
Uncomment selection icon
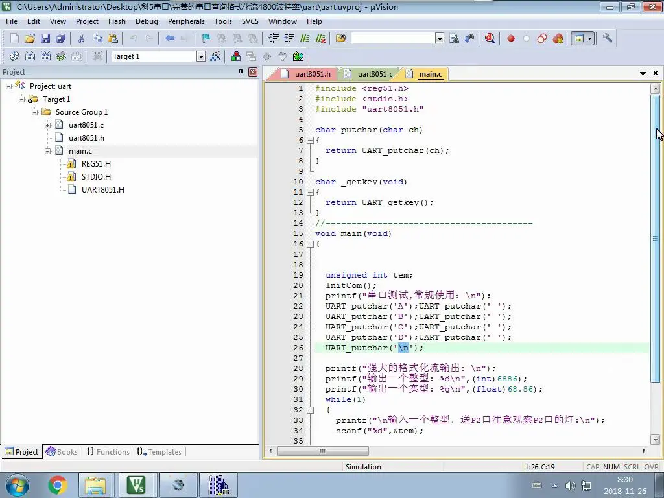320,38
